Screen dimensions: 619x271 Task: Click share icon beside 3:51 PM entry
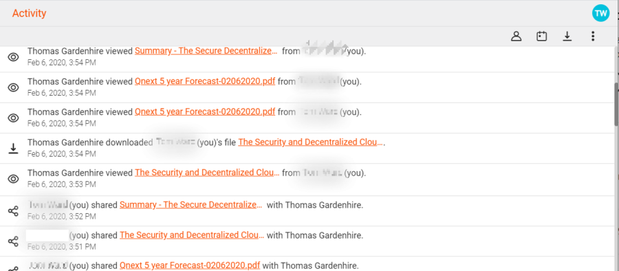click(x=14, y=241)
